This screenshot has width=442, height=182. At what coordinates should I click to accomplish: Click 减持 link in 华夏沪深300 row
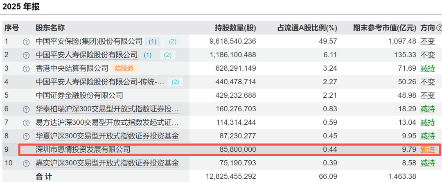tap(428, 136)
